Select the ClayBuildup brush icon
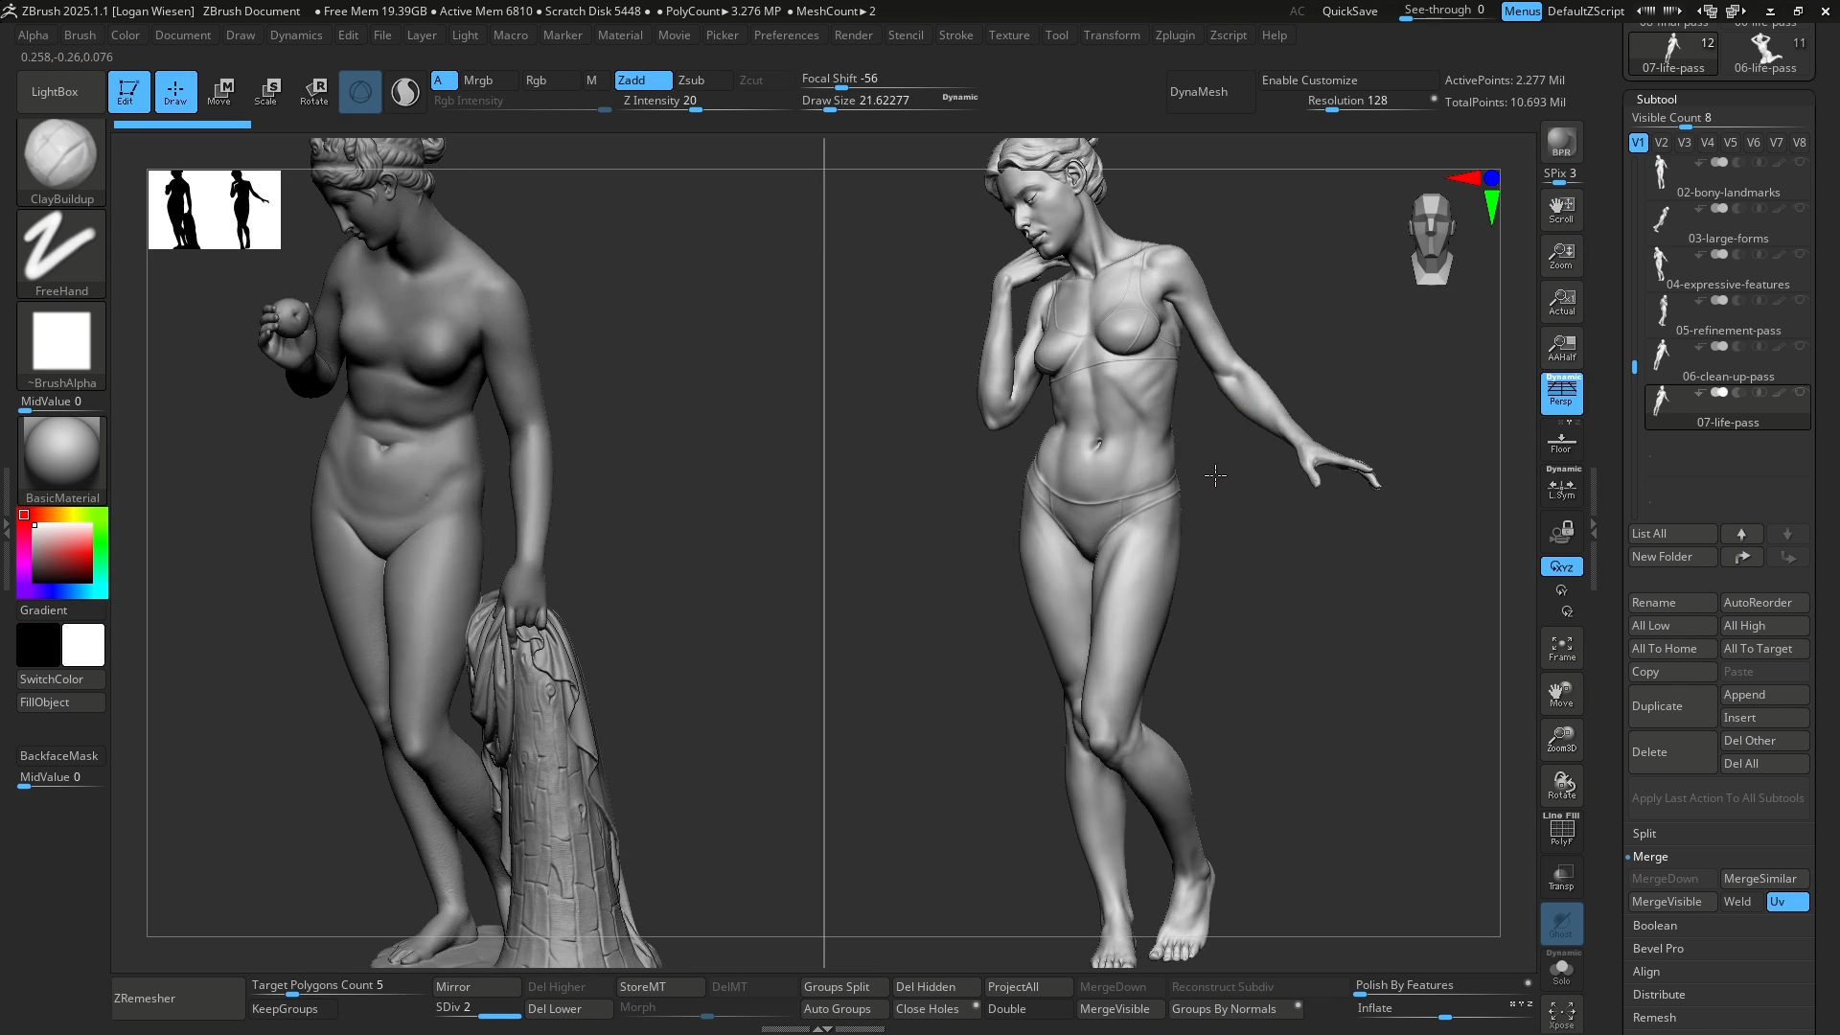Viewport: 1840px width, 1035px height. pos(60,153)
